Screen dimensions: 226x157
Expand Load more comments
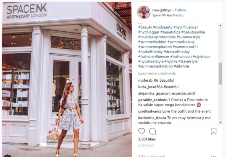tap(157, 73)
